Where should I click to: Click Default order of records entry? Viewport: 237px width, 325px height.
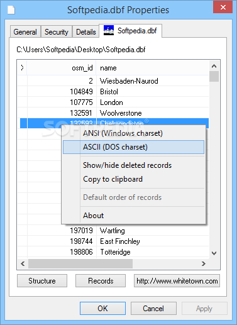tap(133, 197)
